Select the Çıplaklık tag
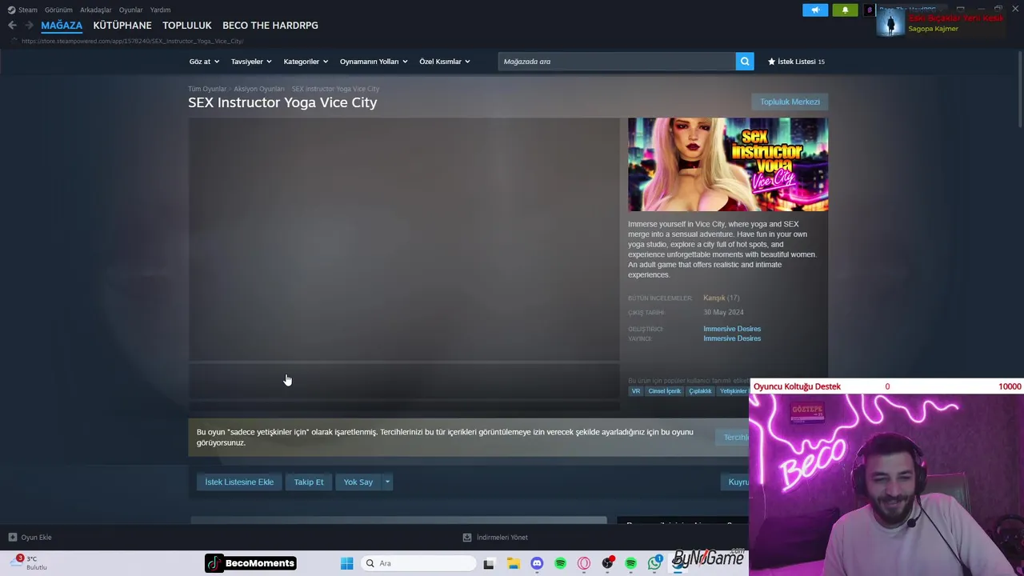The image size is (1024, 576). coord(700,391)
